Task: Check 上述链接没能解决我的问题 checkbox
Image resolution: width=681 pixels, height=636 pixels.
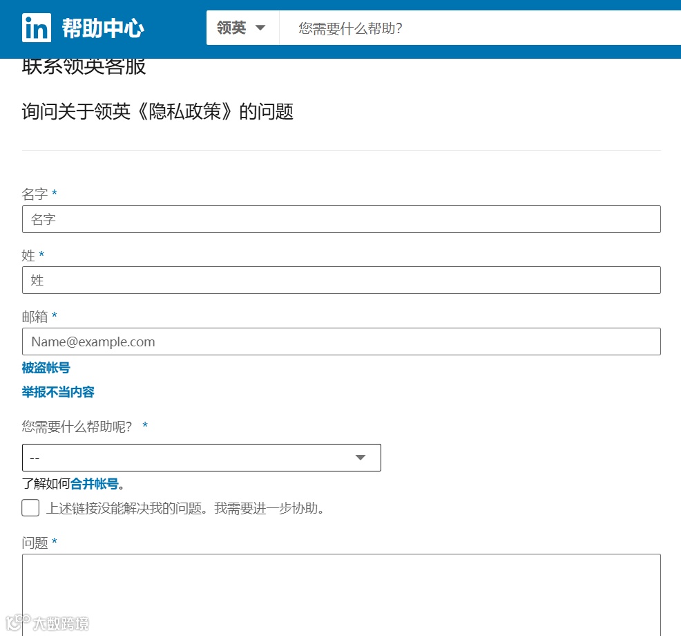Action: point(30,507)
